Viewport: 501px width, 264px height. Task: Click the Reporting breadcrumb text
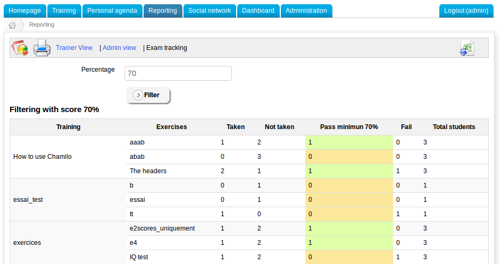pyautogui.click(x=41, y=25)
